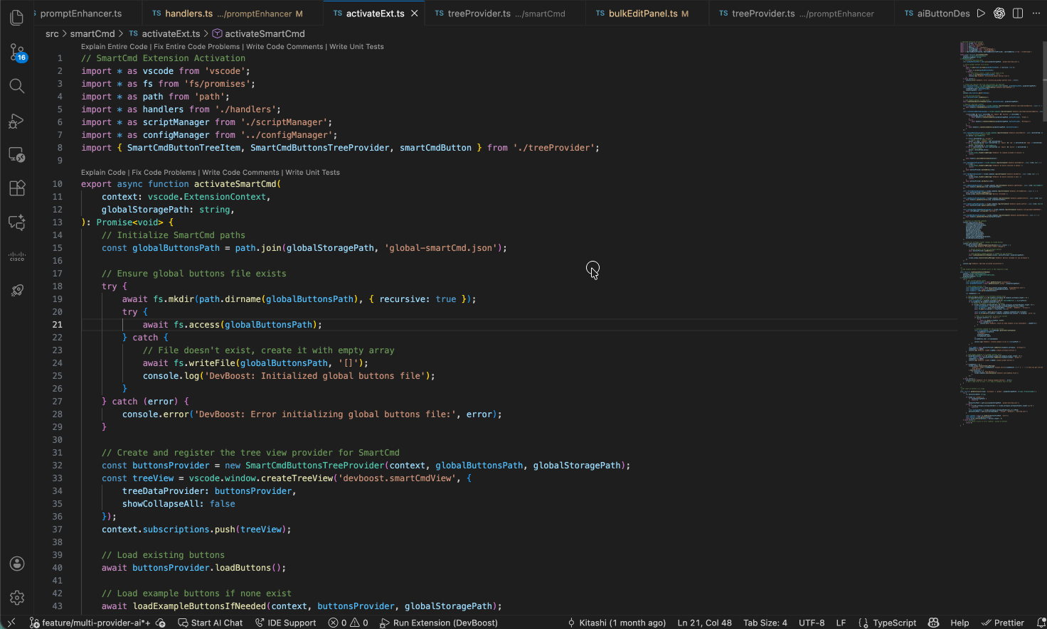Click the Start AI Chat status bar button
Screen dimensions: 1047x629
click(x=211, y=623)
